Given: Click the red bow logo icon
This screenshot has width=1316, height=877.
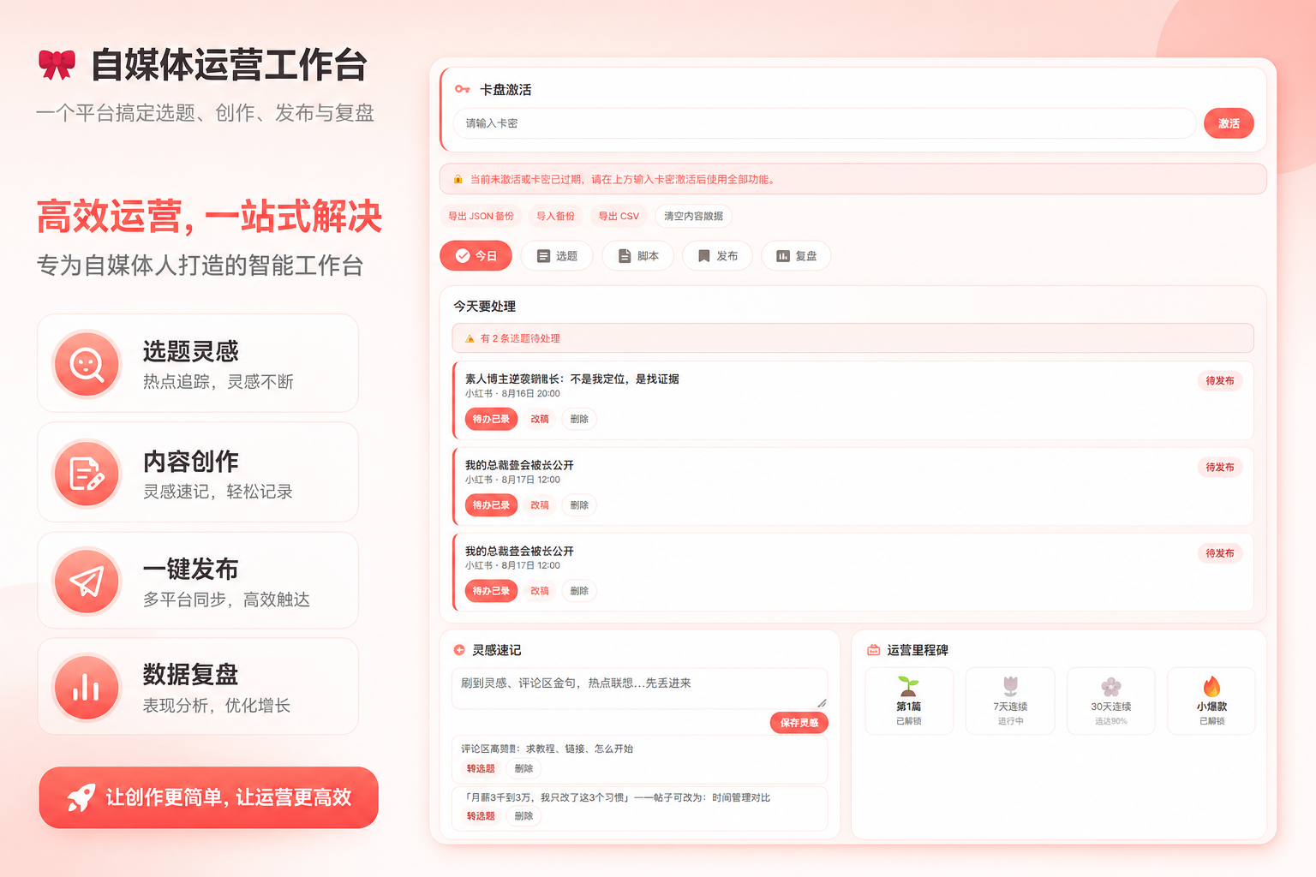Looking at the screenshot, I should pyautogui.click(x=57, y=65).
